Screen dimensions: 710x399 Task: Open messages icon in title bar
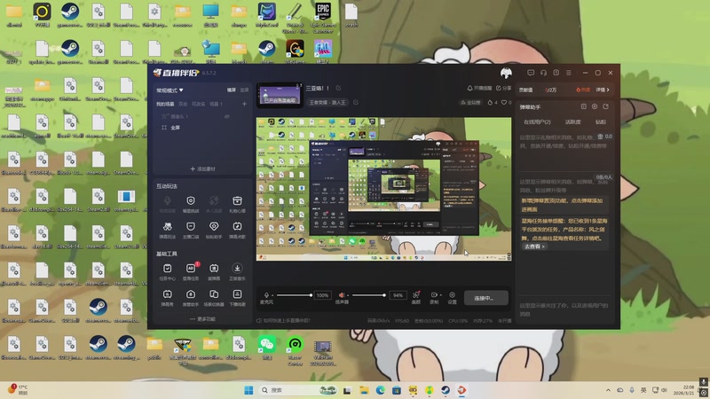pos(531,73)
